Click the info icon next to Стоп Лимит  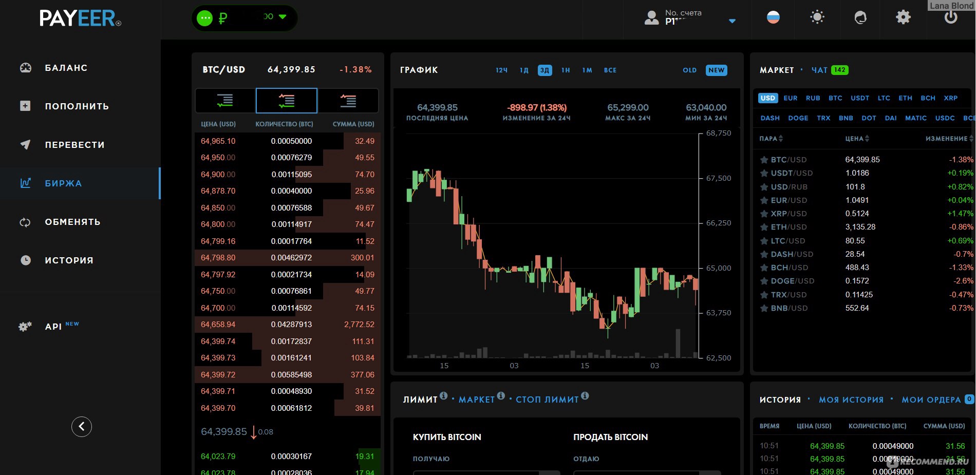pyautogui.click(x=585, y=395)
